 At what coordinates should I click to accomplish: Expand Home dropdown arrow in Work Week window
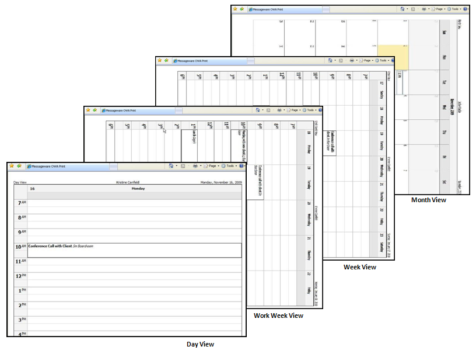coord(263,110)
